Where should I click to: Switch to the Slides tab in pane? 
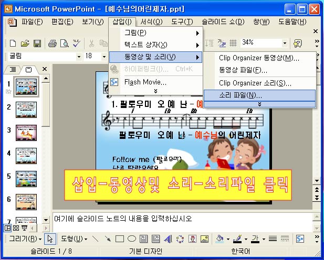coord(28,70)
